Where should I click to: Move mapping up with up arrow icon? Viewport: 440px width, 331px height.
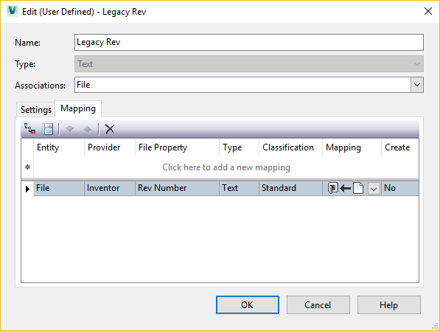(88, 129)
